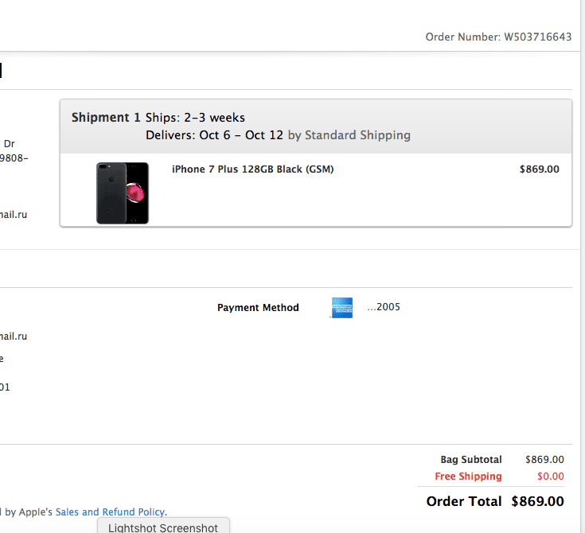This screenshot has width=585, height=533.
Task: Click the Shipment 1 heading
Action: [100, 118]
